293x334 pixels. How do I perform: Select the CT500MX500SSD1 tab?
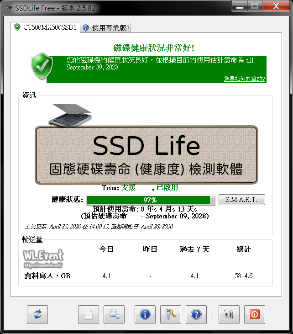tap(45, 27)
